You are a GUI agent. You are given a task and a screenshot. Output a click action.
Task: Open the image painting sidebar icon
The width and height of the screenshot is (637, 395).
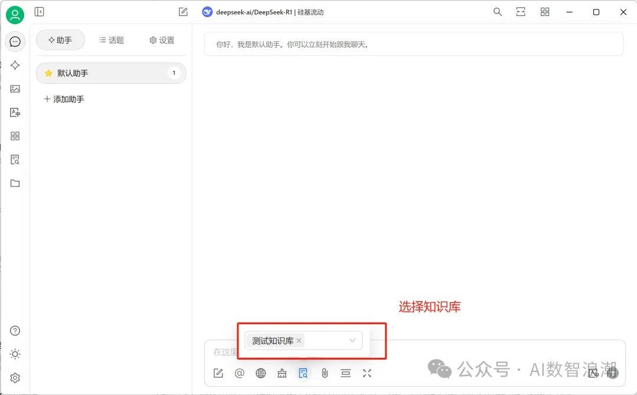coord(15,88)
